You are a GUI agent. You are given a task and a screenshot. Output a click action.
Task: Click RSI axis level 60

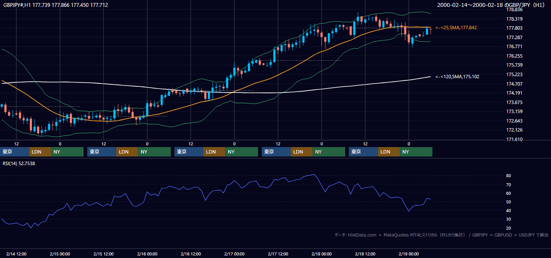[x=509, y=193]
